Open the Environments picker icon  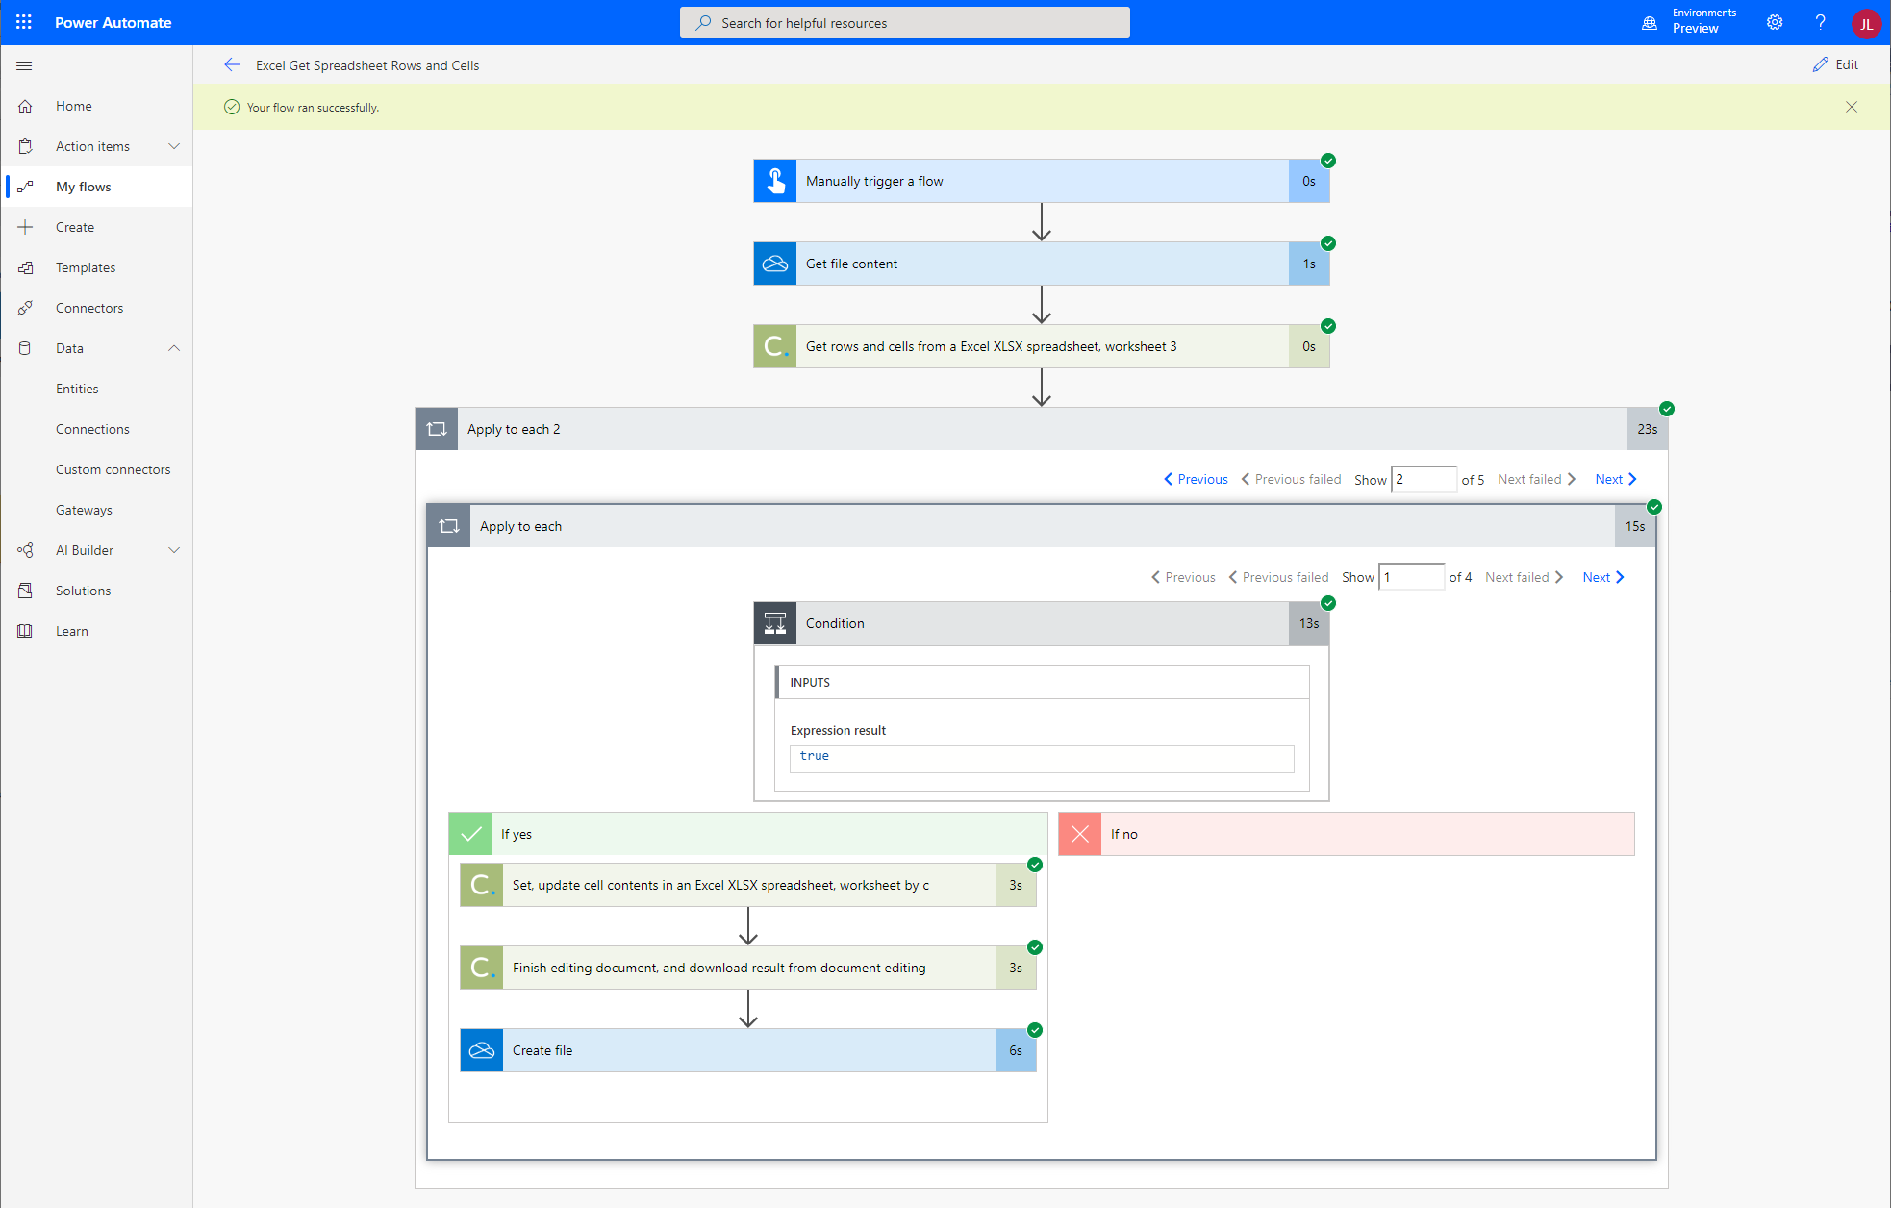tap(1651, 22)
